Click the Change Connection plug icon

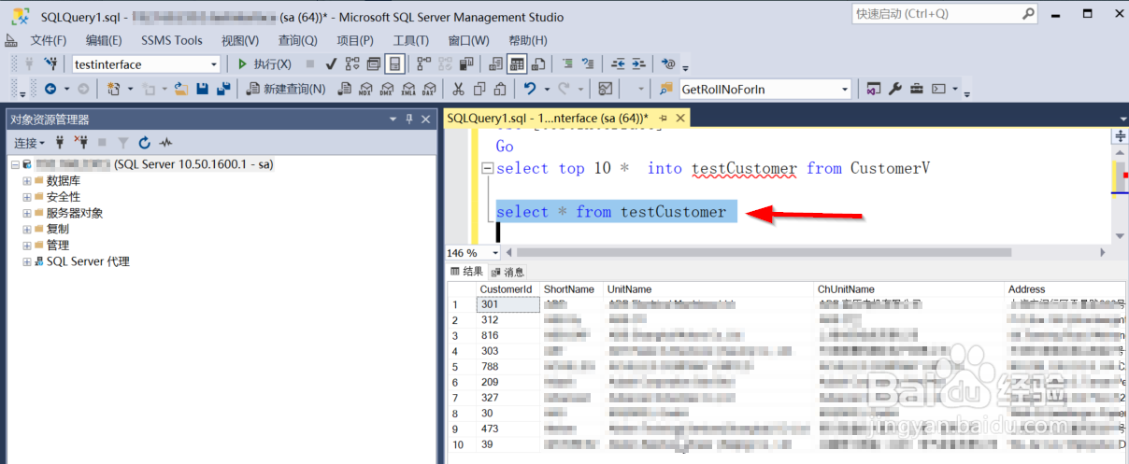50,64
